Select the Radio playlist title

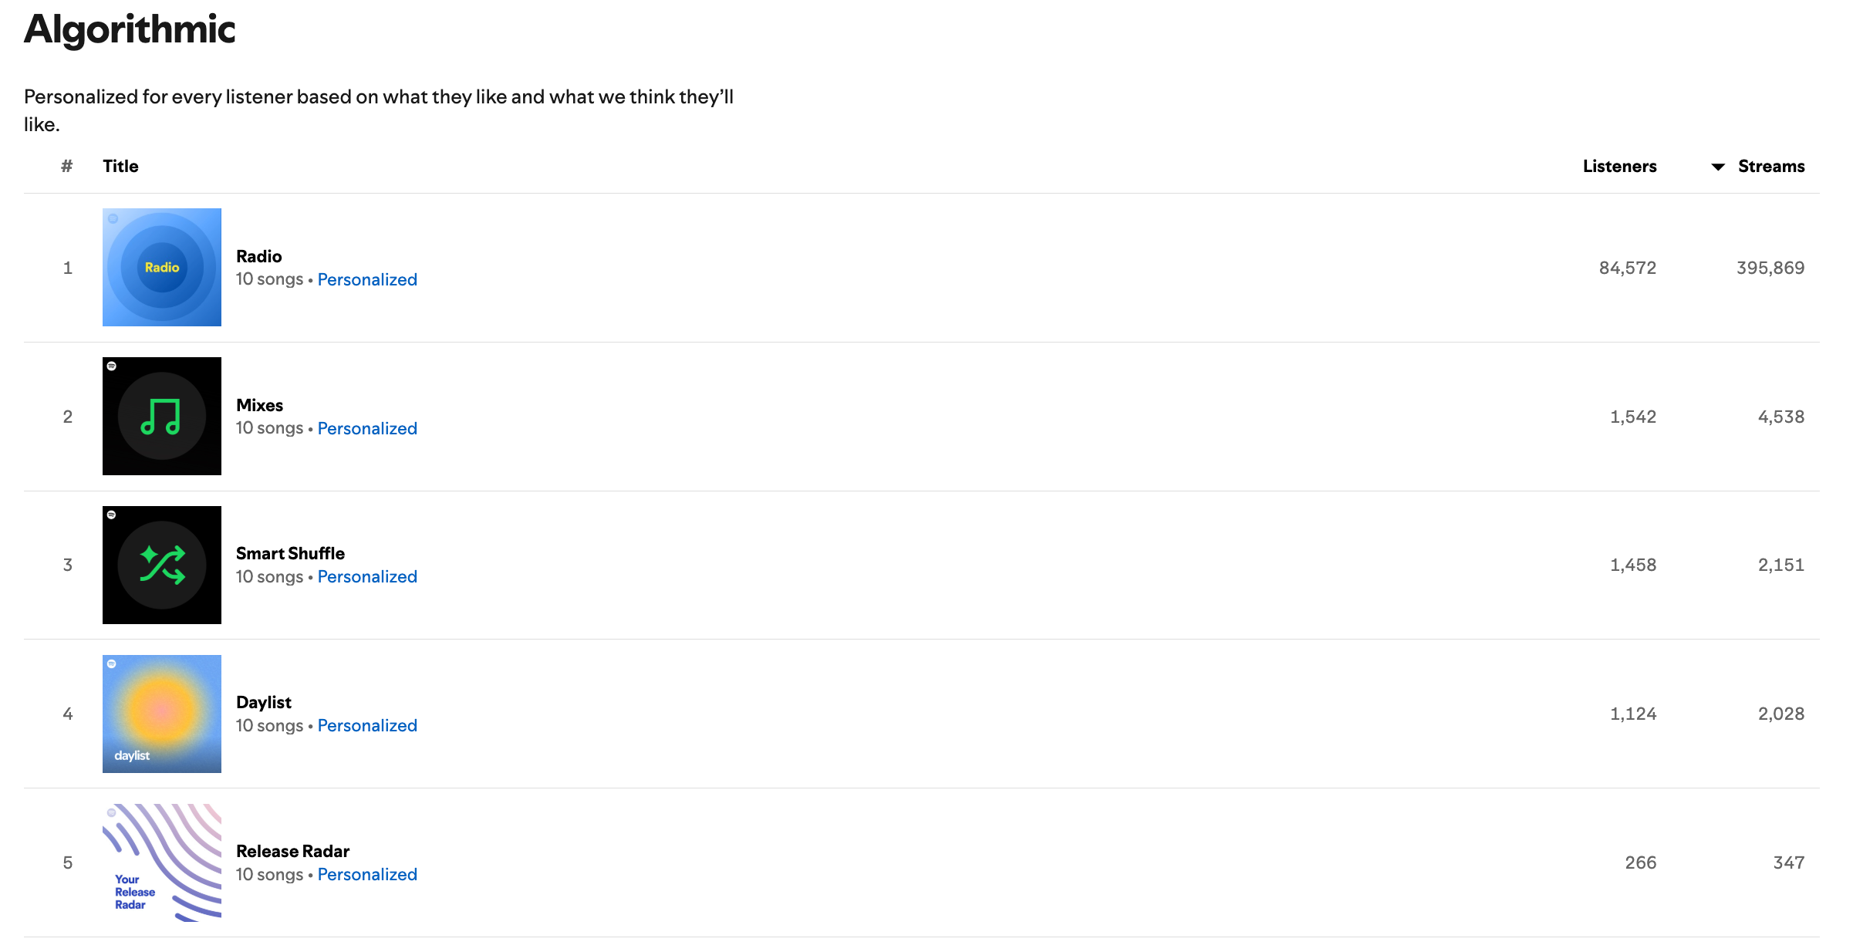point(258,256)
